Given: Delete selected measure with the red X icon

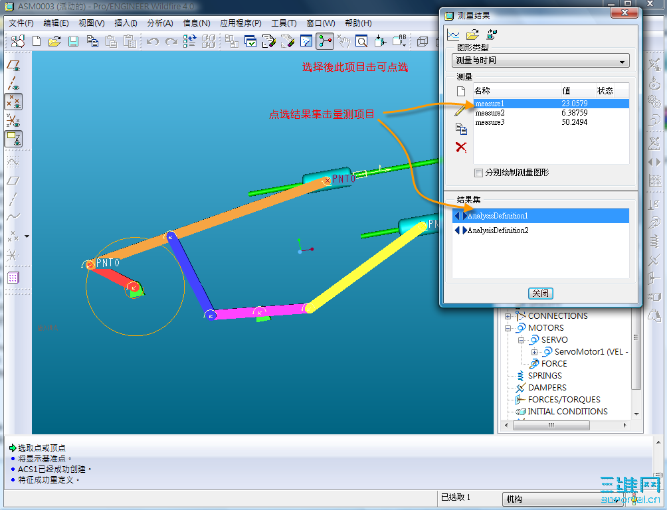Looking at the screenshot, I should click(x=461, y=147).
